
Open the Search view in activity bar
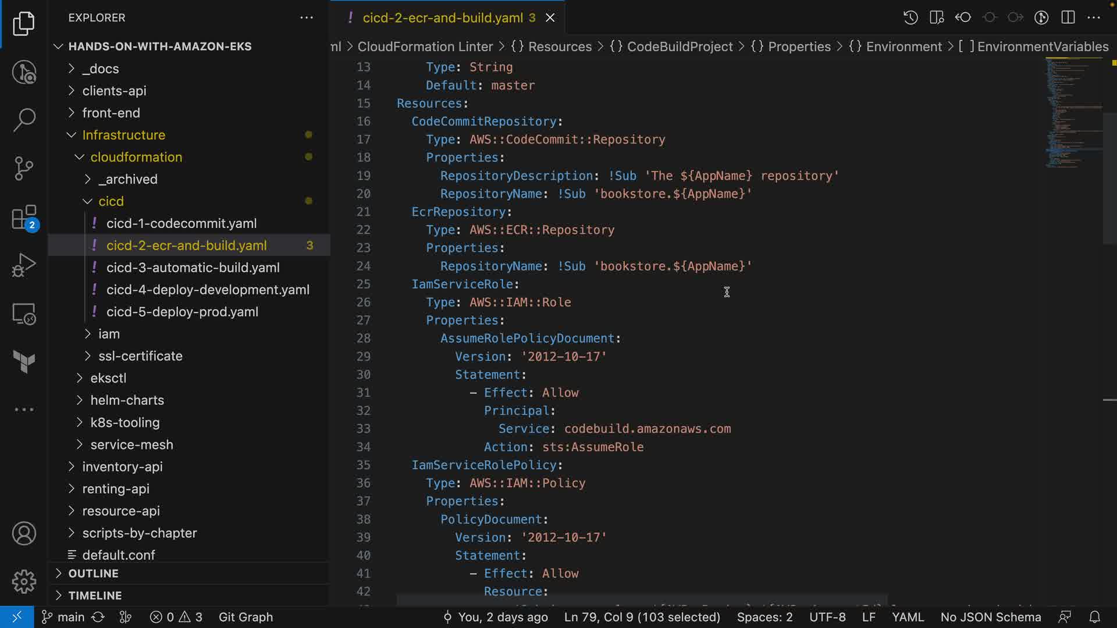[24, 120]
